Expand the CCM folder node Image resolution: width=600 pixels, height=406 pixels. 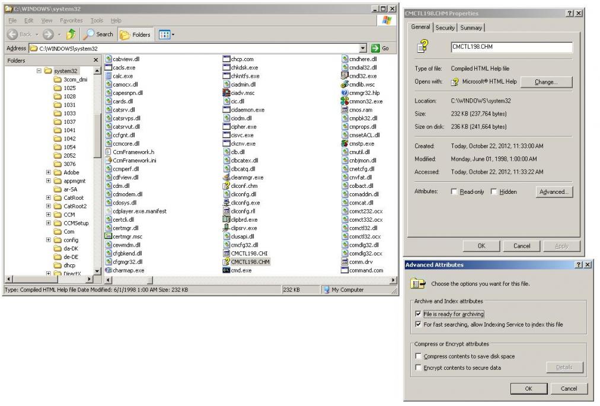[48, 215]
